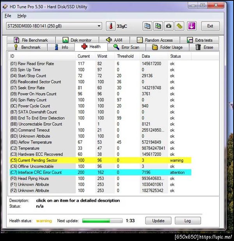
Task: Select the (04) Start/Stop Count row
Action: 100,76
